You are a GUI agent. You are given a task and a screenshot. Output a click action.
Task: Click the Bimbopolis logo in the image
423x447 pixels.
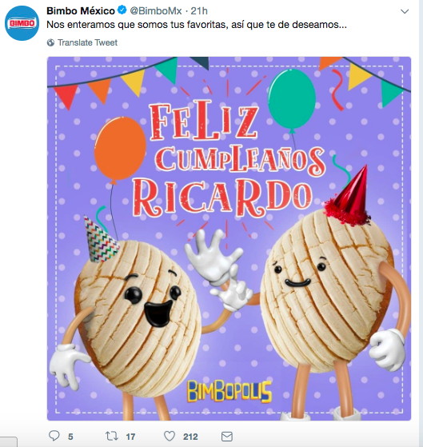coord(229,391)
